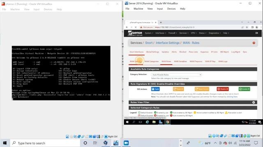Viewport: 263px width, 147px height.
Task: Switch to Global Settings tab
Action: pos(152,52)
